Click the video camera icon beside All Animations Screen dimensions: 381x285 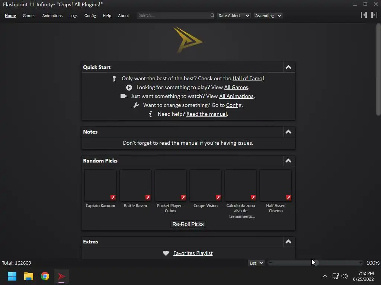coord(124,96)
